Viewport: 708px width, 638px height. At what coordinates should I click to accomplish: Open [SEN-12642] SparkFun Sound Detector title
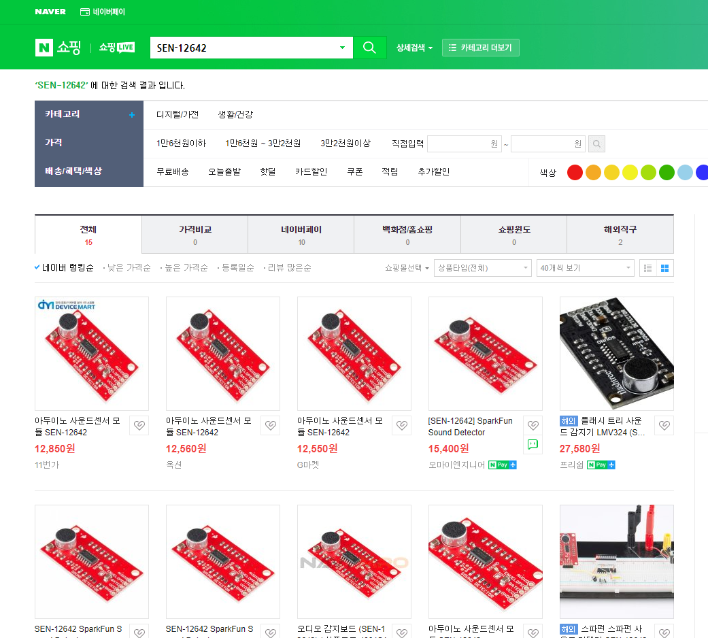coord(471,426)
